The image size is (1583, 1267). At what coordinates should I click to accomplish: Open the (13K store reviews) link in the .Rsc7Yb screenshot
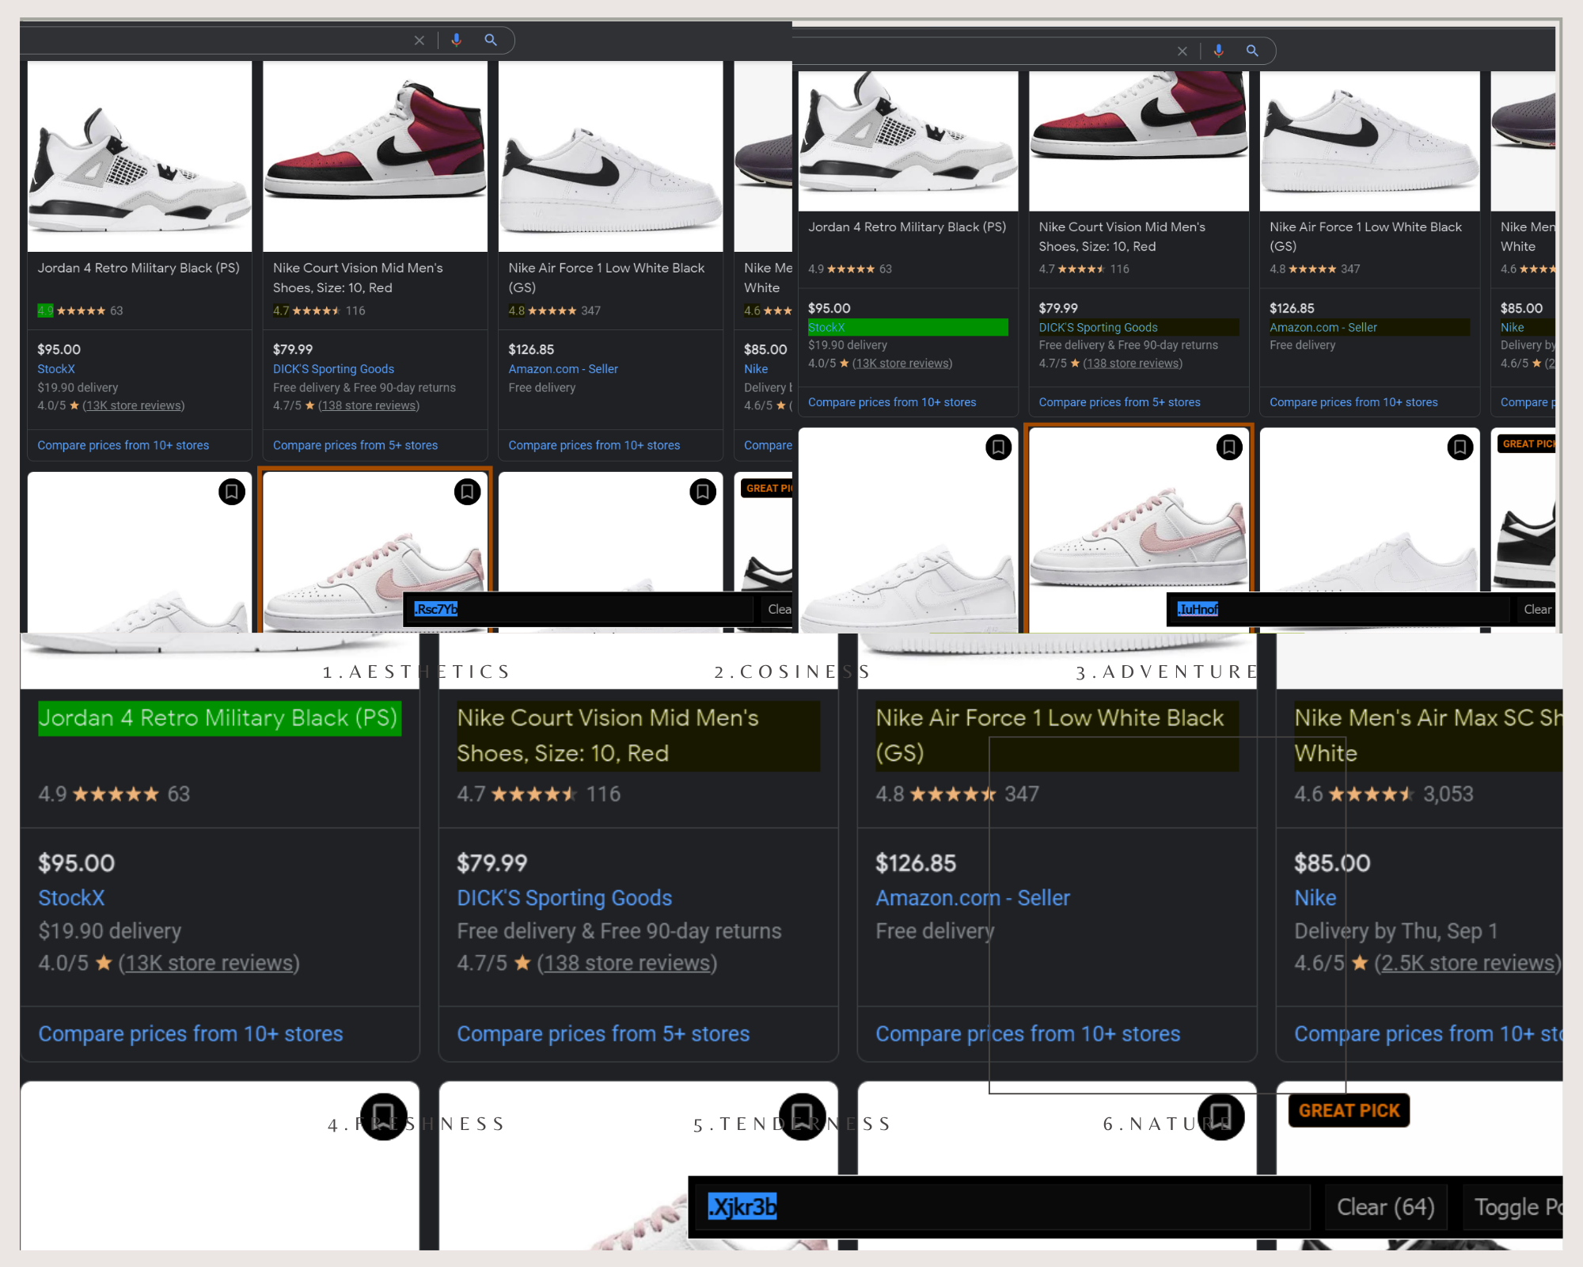pos(134,405)
